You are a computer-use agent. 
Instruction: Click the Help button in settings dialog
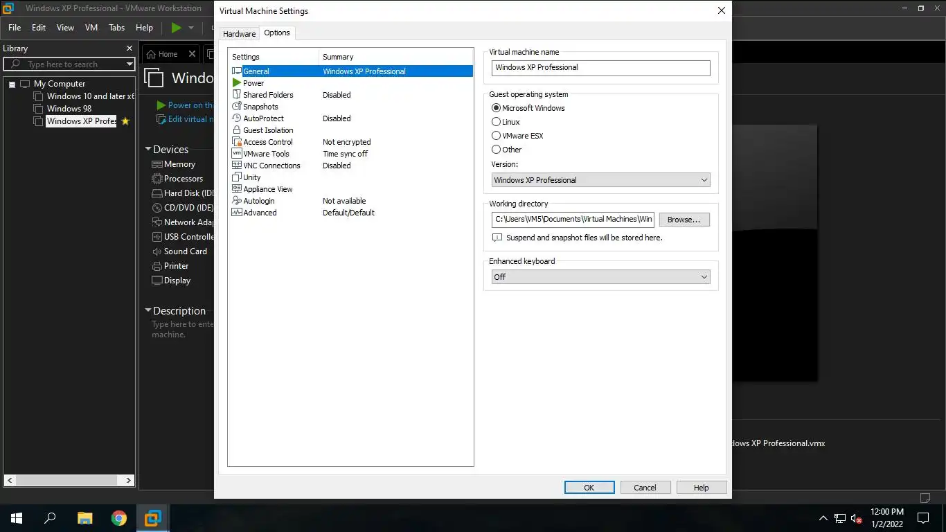pos(702,488)
